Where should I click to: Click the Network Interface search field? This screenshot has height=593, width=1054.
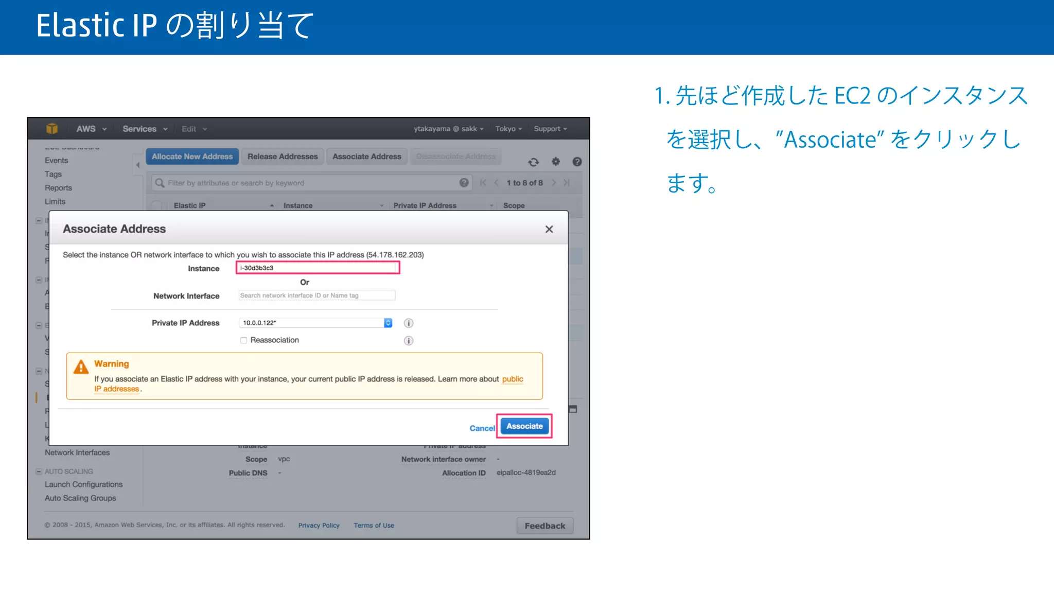click(317, 295)
